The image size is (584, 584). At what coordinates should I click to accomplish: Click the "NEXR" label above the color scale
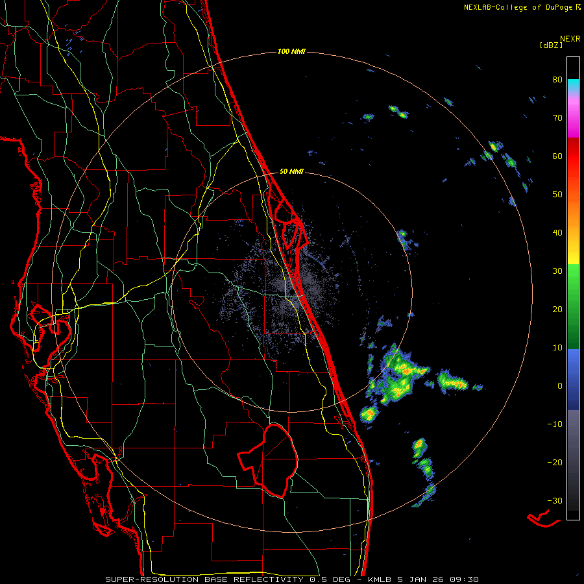coord(570,39)
